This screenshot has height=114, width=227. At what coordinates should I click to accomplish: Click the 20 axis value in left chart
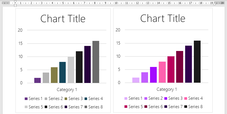(20, 30)
